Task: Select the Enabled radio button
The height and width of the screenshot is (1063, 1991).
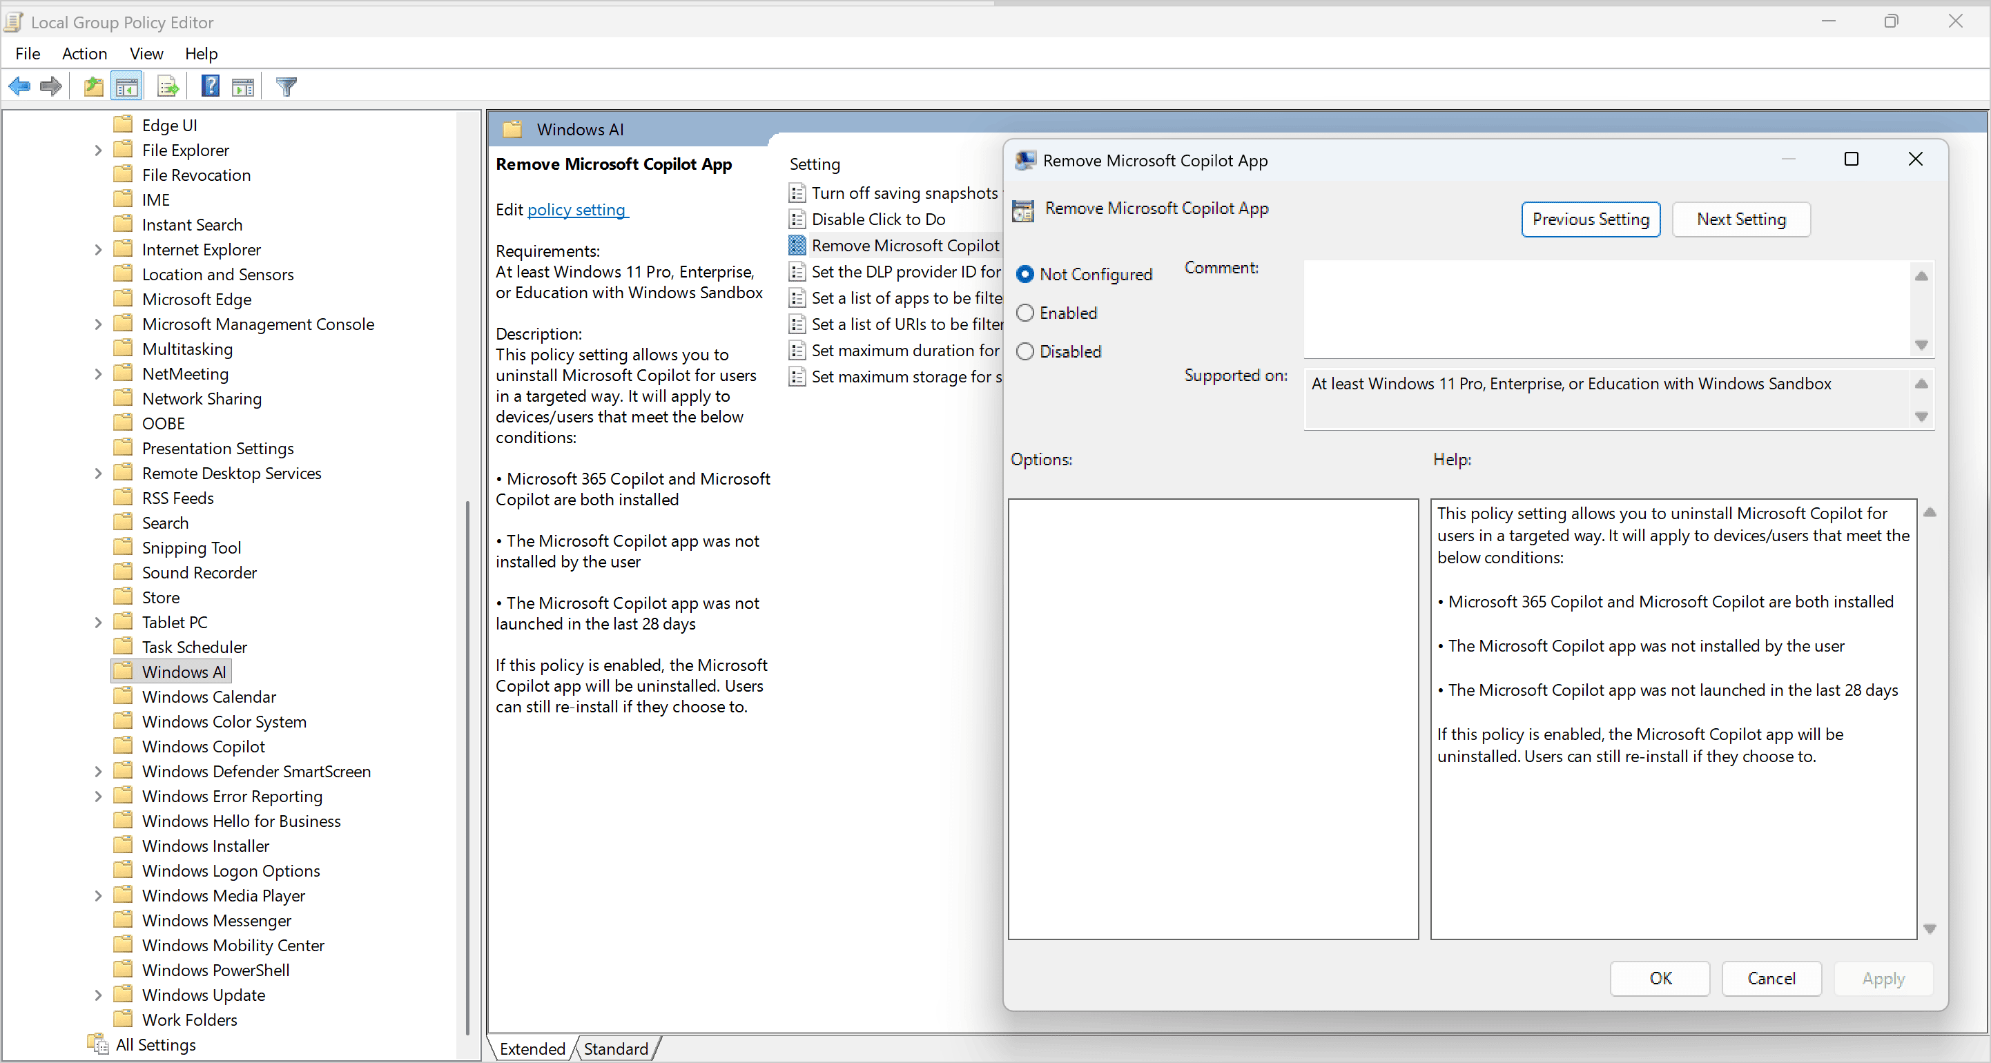Action: pos(1025,313)
